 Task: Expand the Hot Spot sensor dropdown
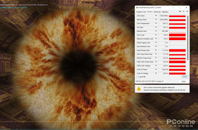[156, 27]
